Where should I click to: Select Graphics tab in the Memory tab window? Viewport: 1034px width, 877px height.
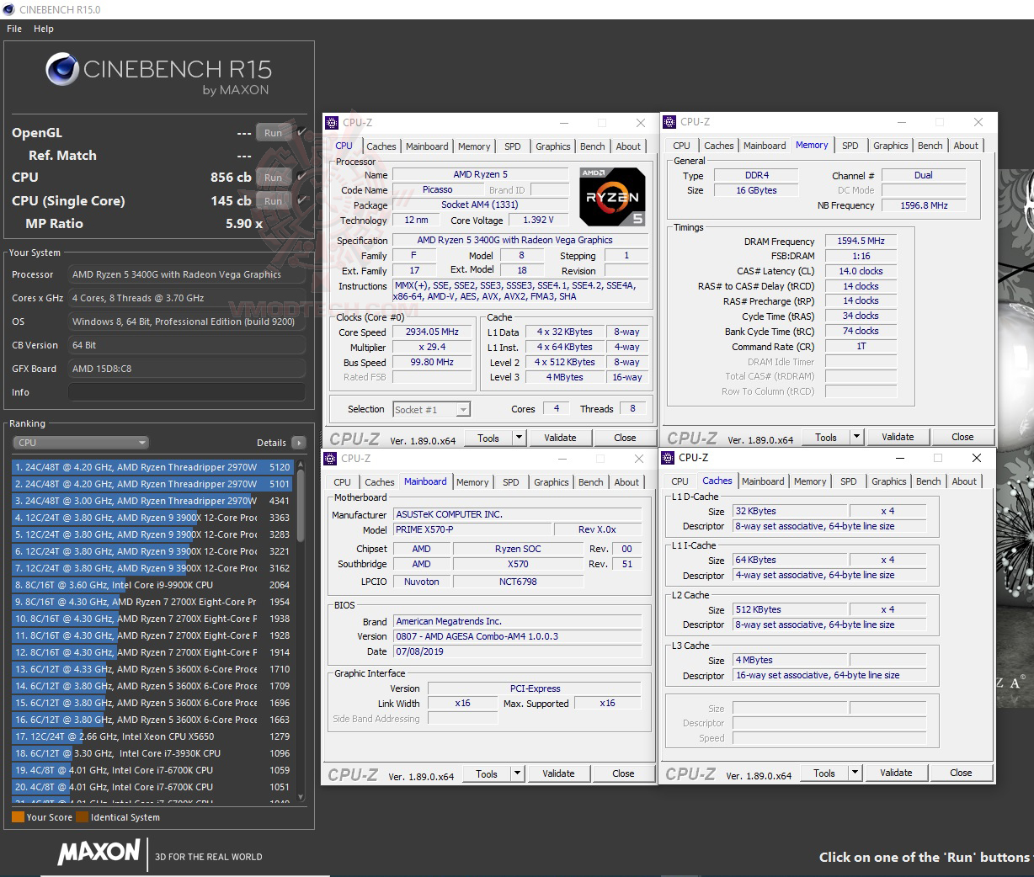[x=890, y=146]
